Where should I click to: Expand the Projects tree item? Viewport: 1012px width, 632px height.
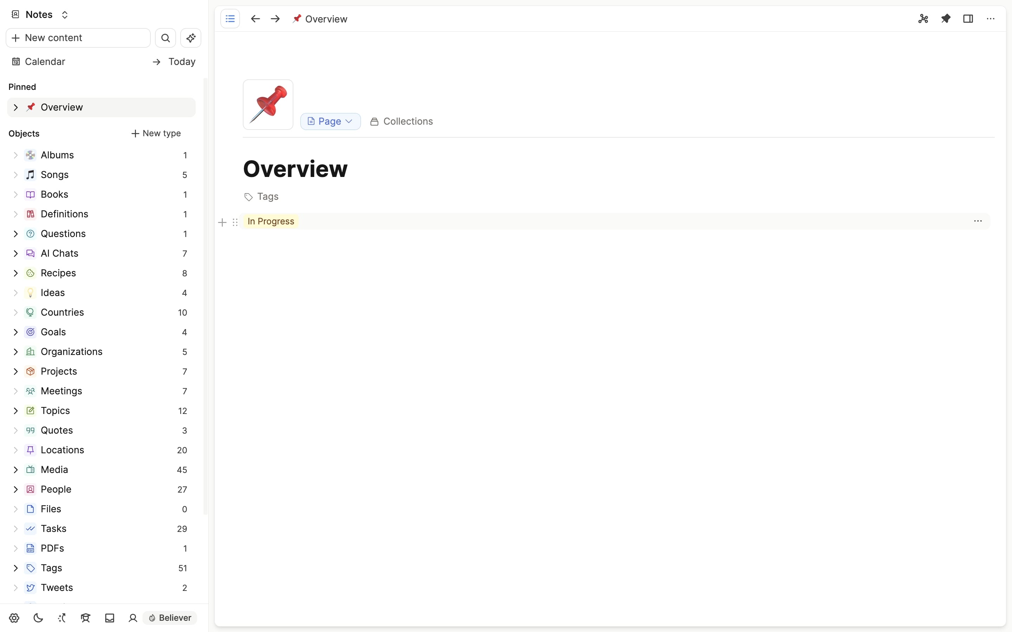tap(15, 371)
